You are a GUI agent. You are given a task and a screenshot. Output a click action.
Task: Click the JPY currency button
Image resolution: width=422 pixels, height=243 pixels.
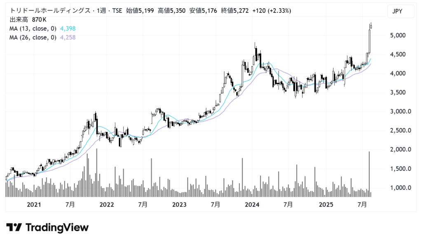pos(401,11)
